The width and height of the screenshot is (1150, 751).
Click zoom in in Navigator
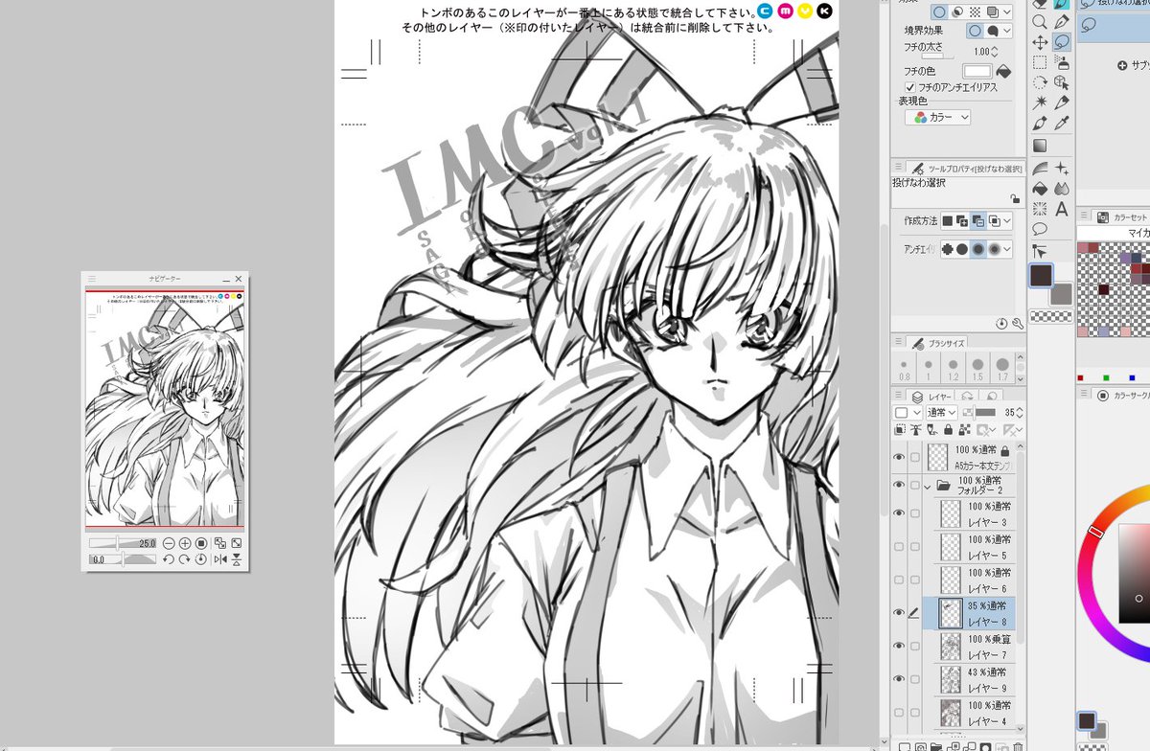(185, 543)
